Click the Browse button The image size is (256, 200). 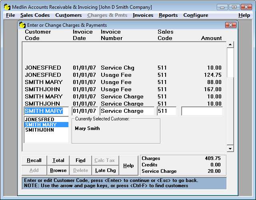[x=58, y=170]
